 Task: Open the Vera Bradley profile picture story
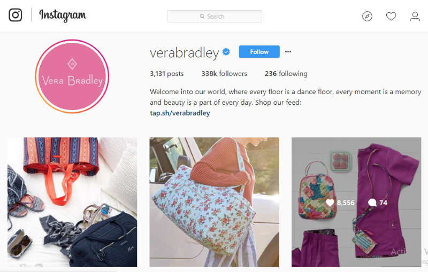[72, 76]
